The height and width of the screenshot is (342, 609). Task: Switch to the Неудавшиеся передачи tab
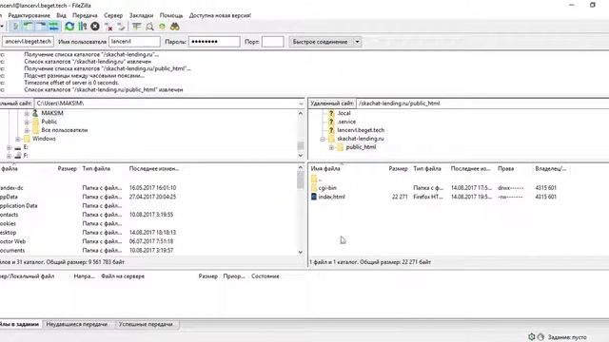(x=76, y=324)
